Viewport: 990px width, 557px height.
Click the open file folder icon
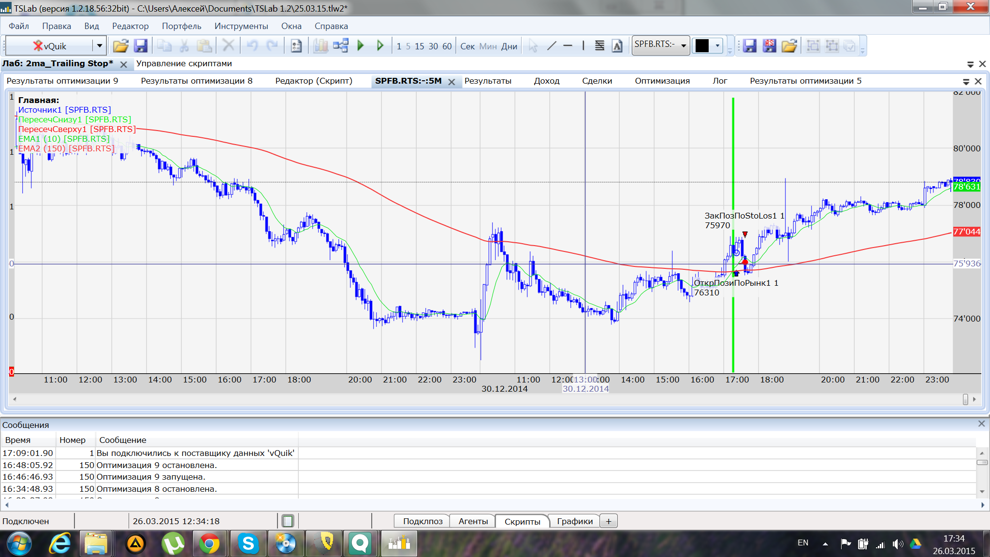(x=120, y=46)
